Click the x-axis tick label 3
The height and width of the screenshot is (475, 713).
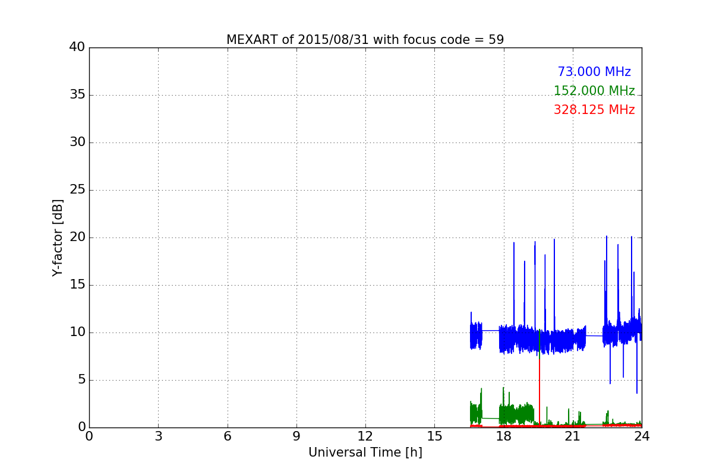(158, 436)
